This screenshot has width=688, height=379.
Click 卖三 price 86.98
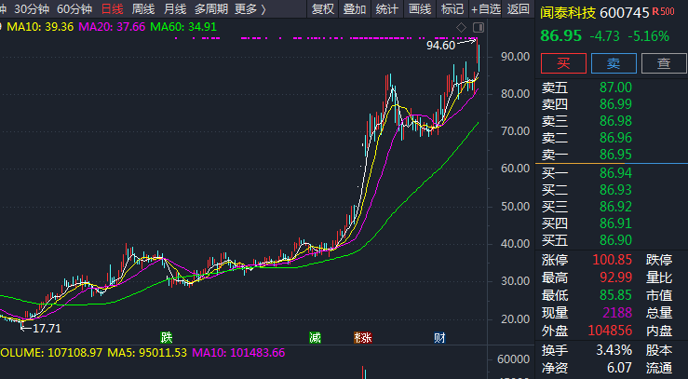pyautogui.click(x=615, y=121)
